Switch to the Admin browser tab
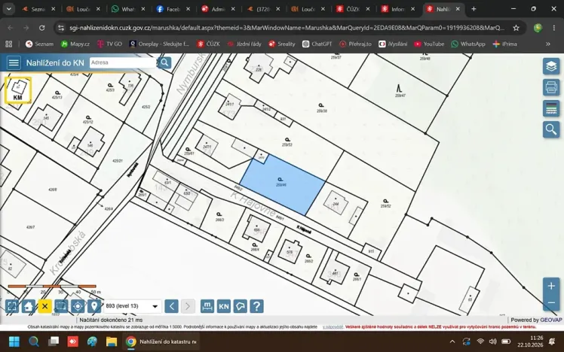The image size is (564, 352). pos(218,9)
